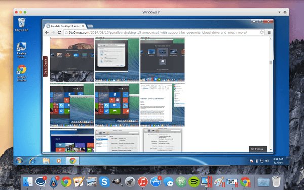Launch Skype from the dock

pyautogui.click(x=104, y=182)
